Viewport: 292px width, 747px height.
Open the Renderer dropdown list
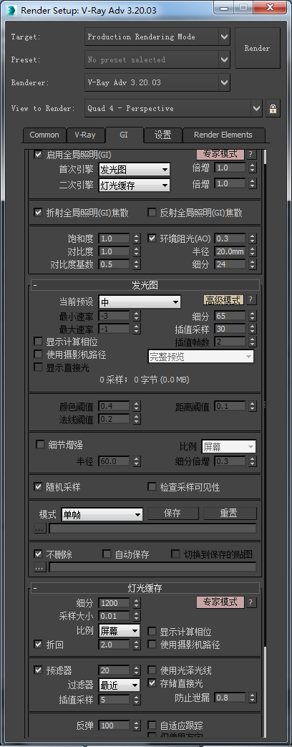[x=157, y=82]
